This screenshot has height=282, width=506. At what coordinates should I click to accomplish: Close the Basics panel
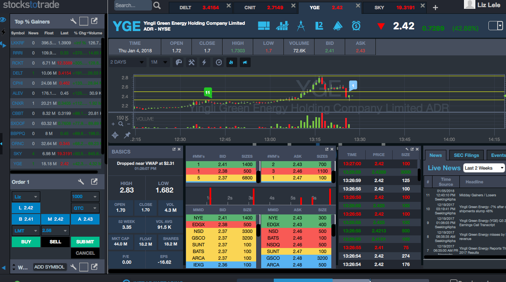(x=179, y=149)
